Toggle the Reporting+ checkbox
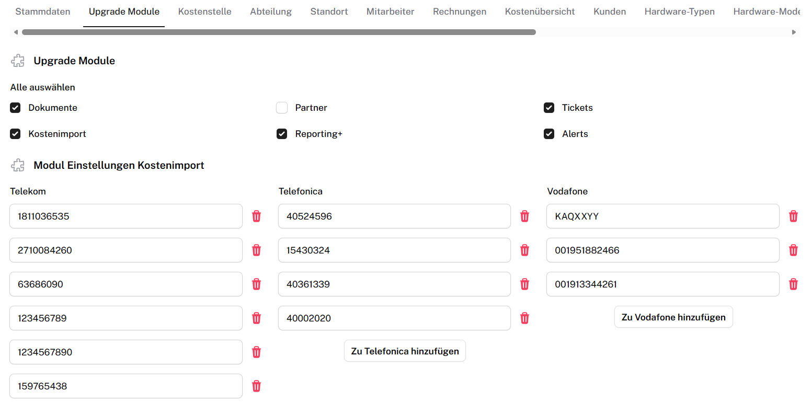The image size is (812, 403). tap(282, 134)
